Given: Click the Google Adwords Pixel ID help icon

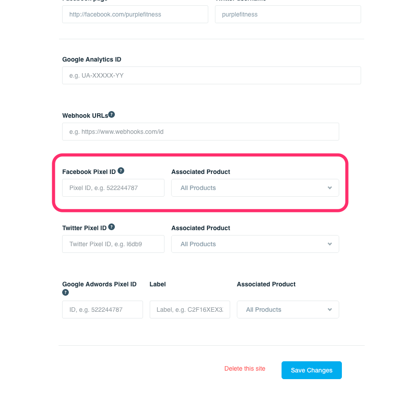Looking at the screenshot, I should (65, 293).
